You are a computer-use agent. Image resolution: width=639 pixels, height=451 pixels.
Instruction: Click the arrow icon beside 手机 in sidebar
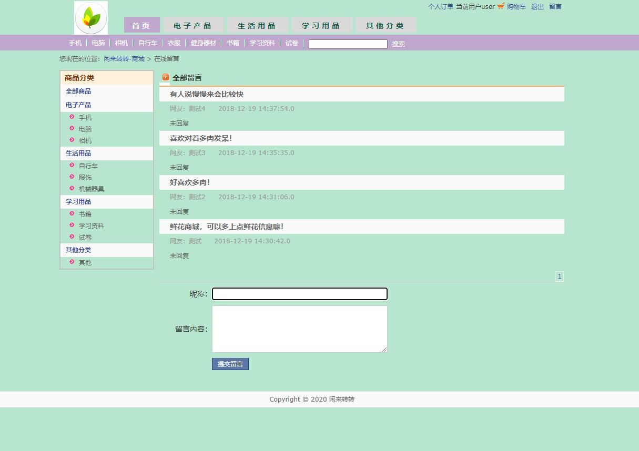(72, 117)
